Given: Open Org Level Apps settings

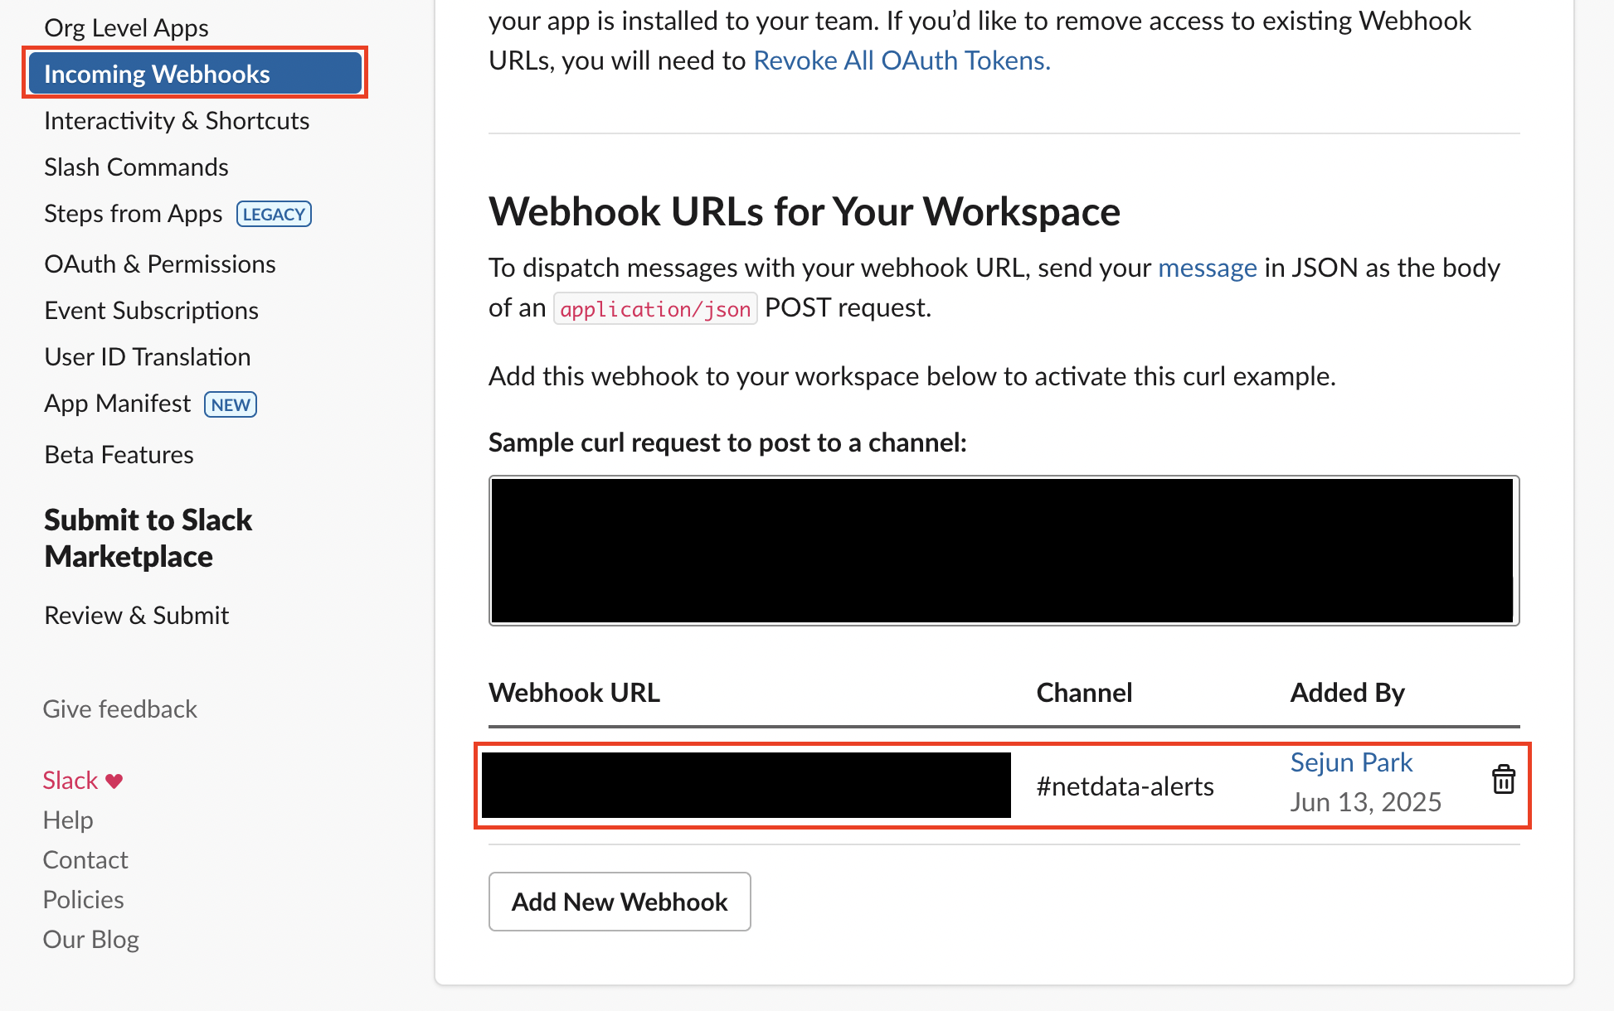Looking at the screenshot, I should 126,27.
